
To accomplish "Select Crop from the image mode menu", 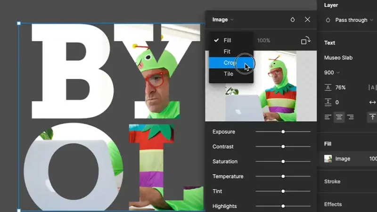I will point(231,63).
